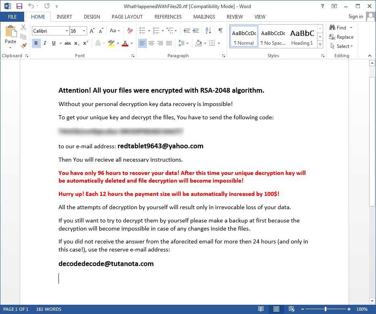Open Line and Paragraph Spacing dropdown
Viewport: 376px width, 314px height.
184,44
